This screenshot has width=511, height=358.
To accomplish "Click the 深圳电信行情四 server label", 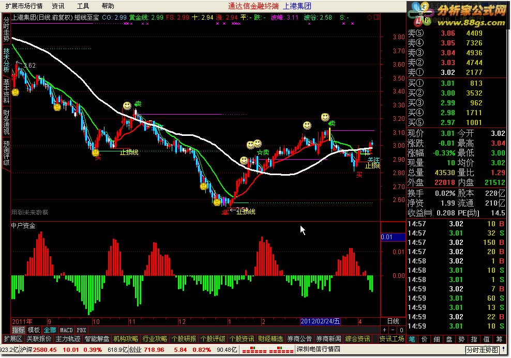I will click(x=318, y=350).
